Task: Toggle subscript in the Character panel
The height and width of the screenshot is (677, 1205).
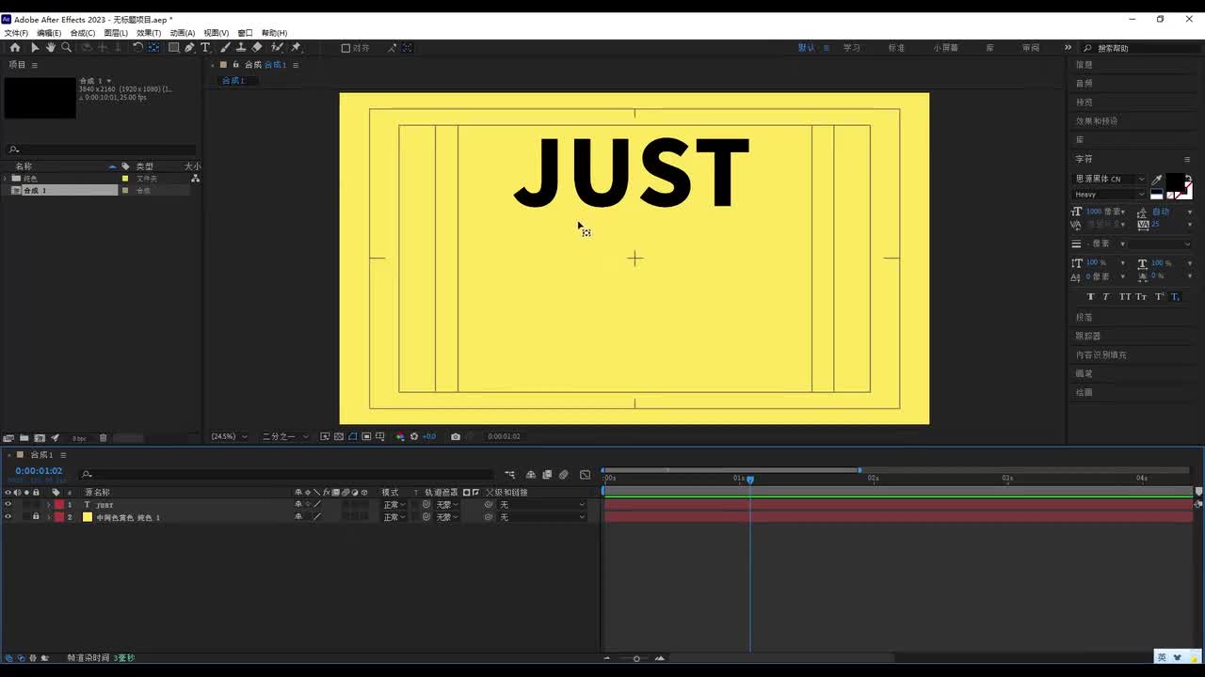Action: [x=1175, y=297]
